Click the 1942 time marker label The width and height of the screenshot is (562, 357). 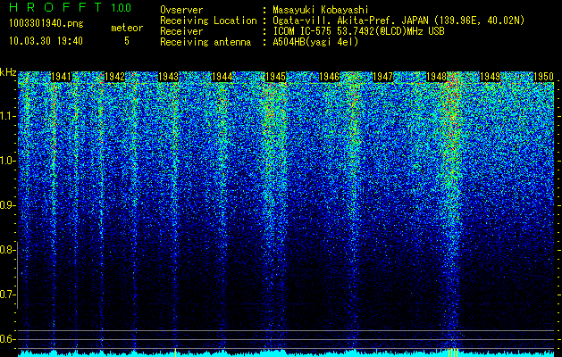(115, 77)
